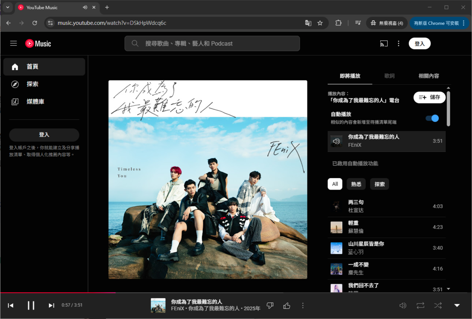Play 两三句 by 杜宣达 from the queue
Viewport: 472px width, 319px height.
pos(387,206)
